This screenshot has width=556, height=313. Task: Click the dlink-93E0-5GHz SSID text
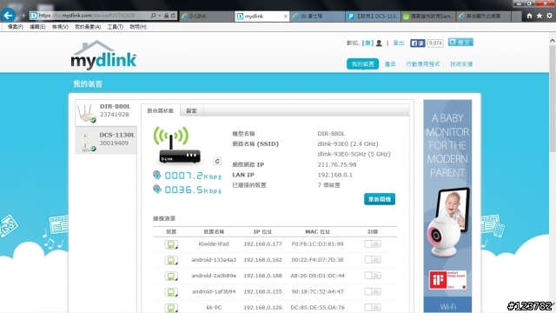354,154
